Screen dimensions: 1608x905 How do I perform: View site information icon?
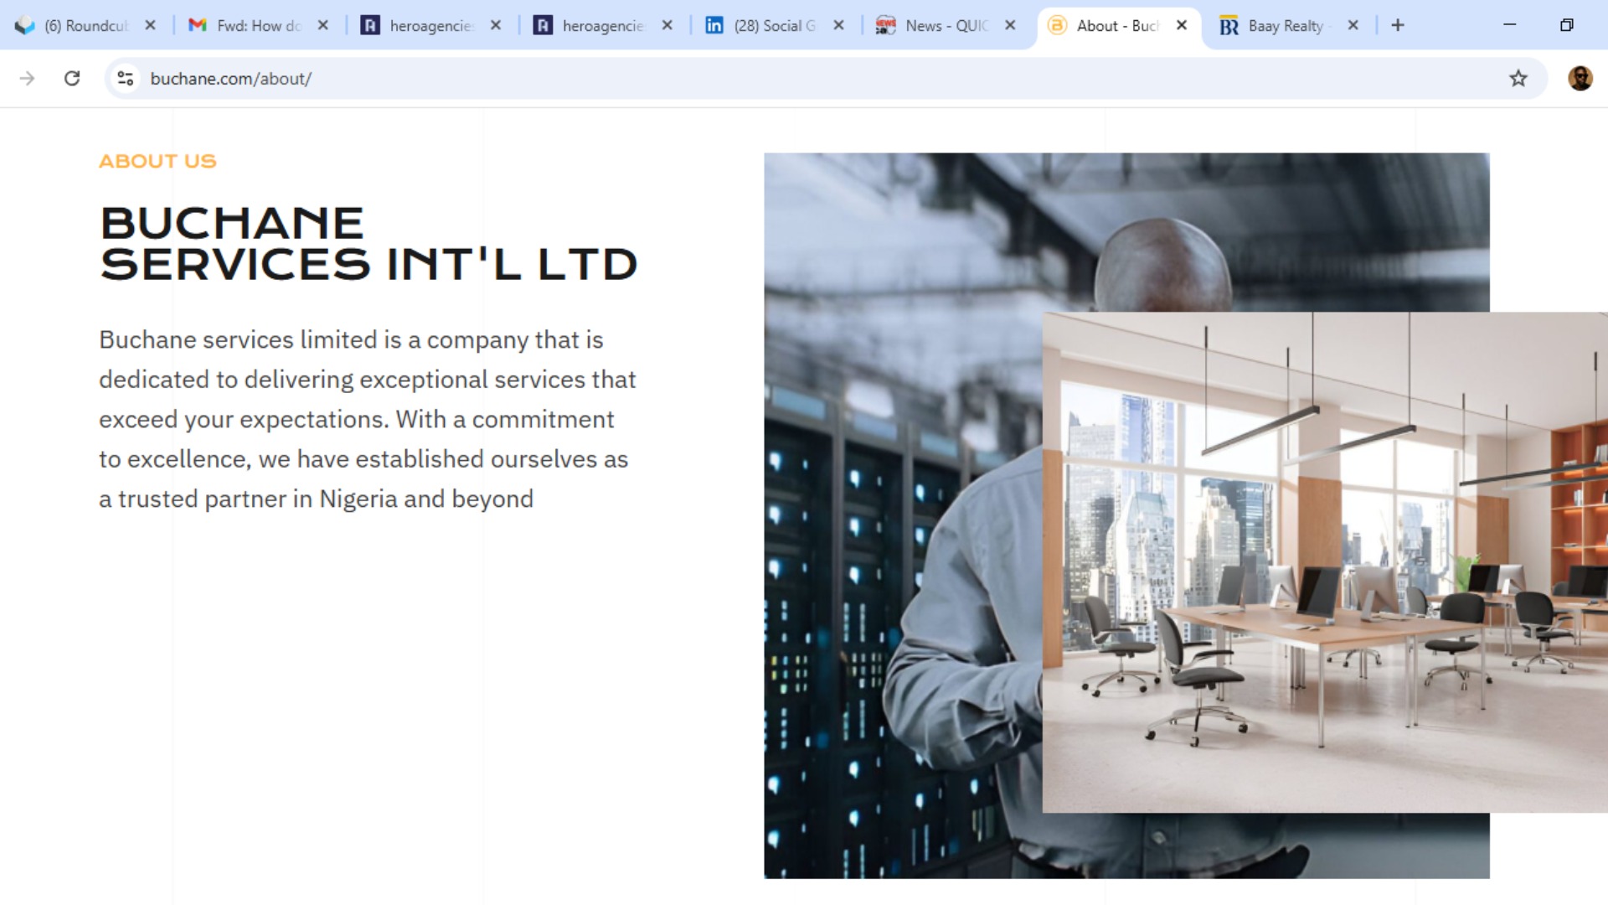126,78
